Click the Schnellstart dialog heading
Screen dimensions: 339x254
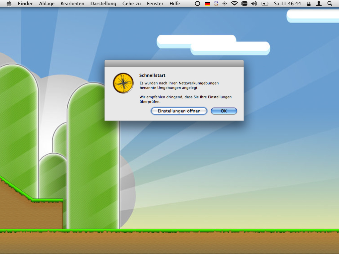click(152, 75)
